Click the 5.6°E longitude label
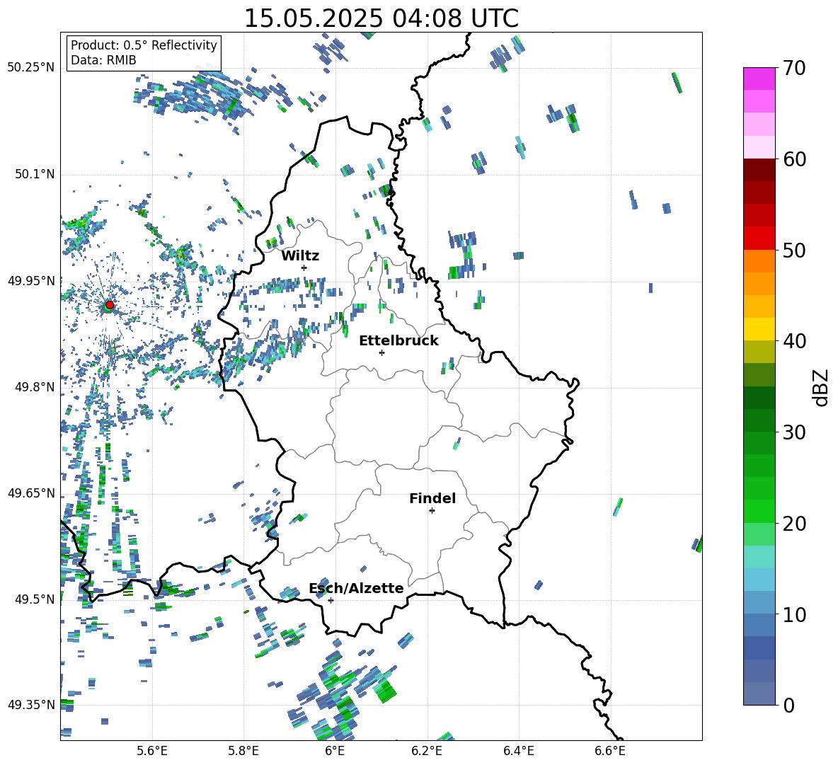This screenshot has width=838, height=765. pos(151,752)
